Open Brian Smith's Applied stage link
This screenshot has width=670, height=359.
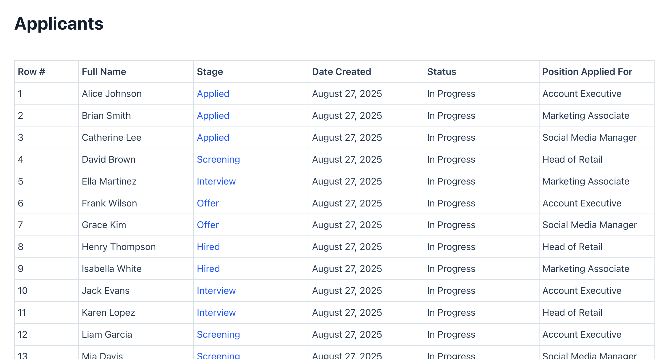[x=213, y=116]
